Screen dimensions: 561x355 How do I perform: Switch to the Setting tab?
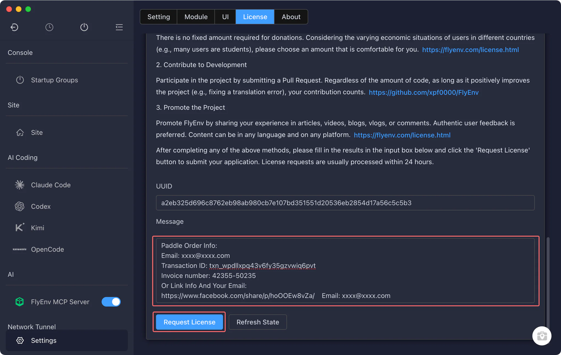click(159, 17)
